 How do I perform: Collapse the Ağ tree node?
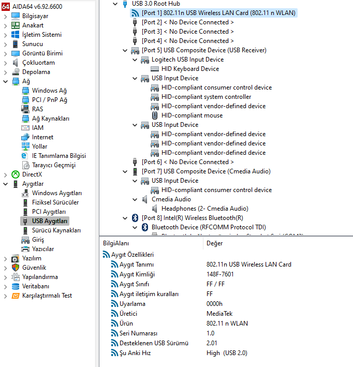coord(5,81)
